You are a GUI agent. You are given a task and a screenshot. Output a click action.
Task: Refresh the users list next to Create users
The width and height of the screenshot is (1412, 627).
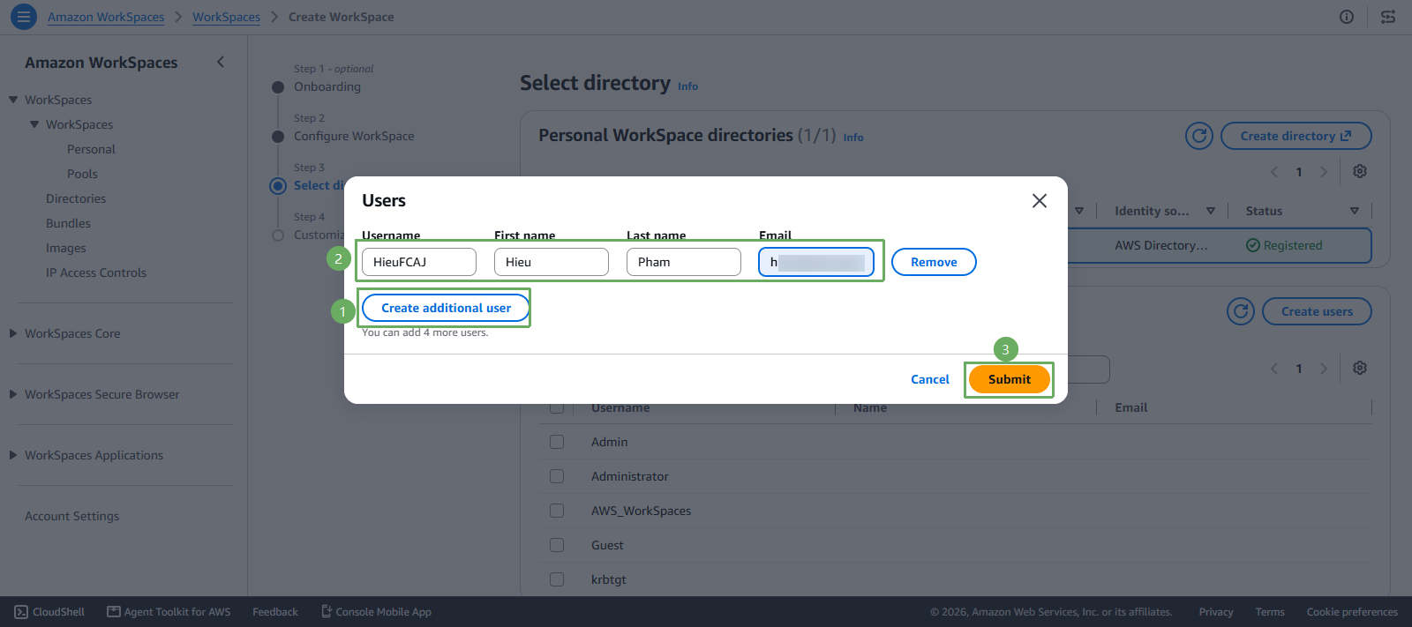1241,311
